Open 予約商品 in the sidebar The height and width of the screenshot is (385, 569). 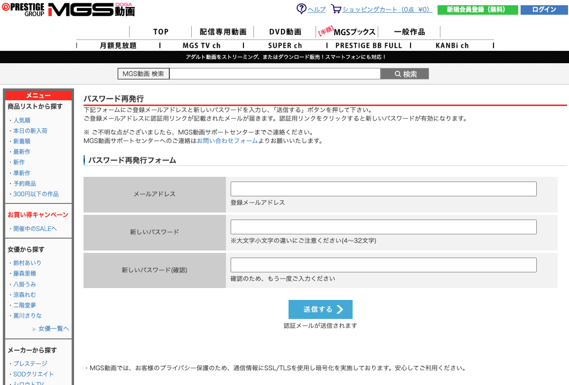click(x=25, y=183)
